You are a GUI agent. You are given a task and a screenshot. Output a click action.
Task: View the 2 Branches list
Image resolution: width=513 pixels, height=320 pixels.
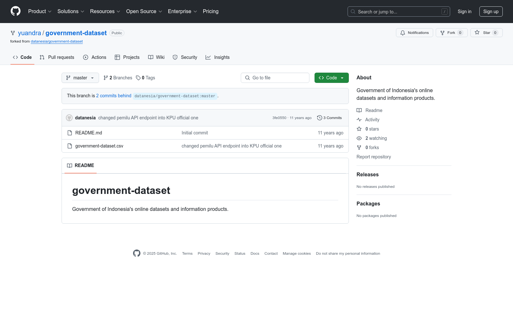click(118, 78)
